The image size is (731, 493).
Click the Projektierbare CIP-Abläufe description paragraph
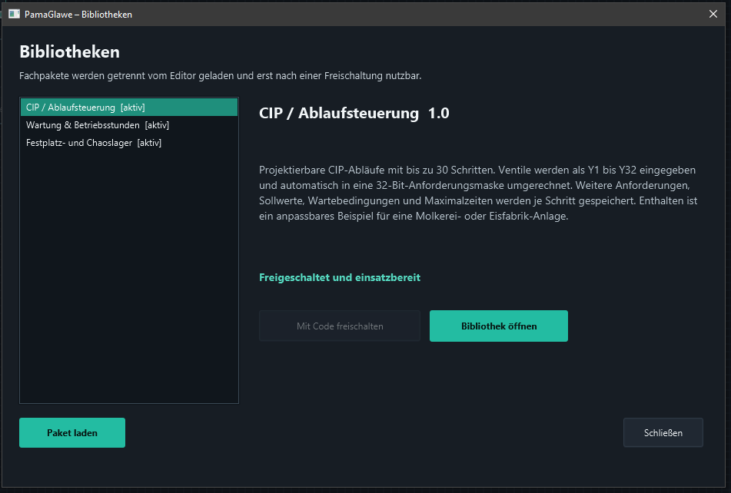point(478,193)
